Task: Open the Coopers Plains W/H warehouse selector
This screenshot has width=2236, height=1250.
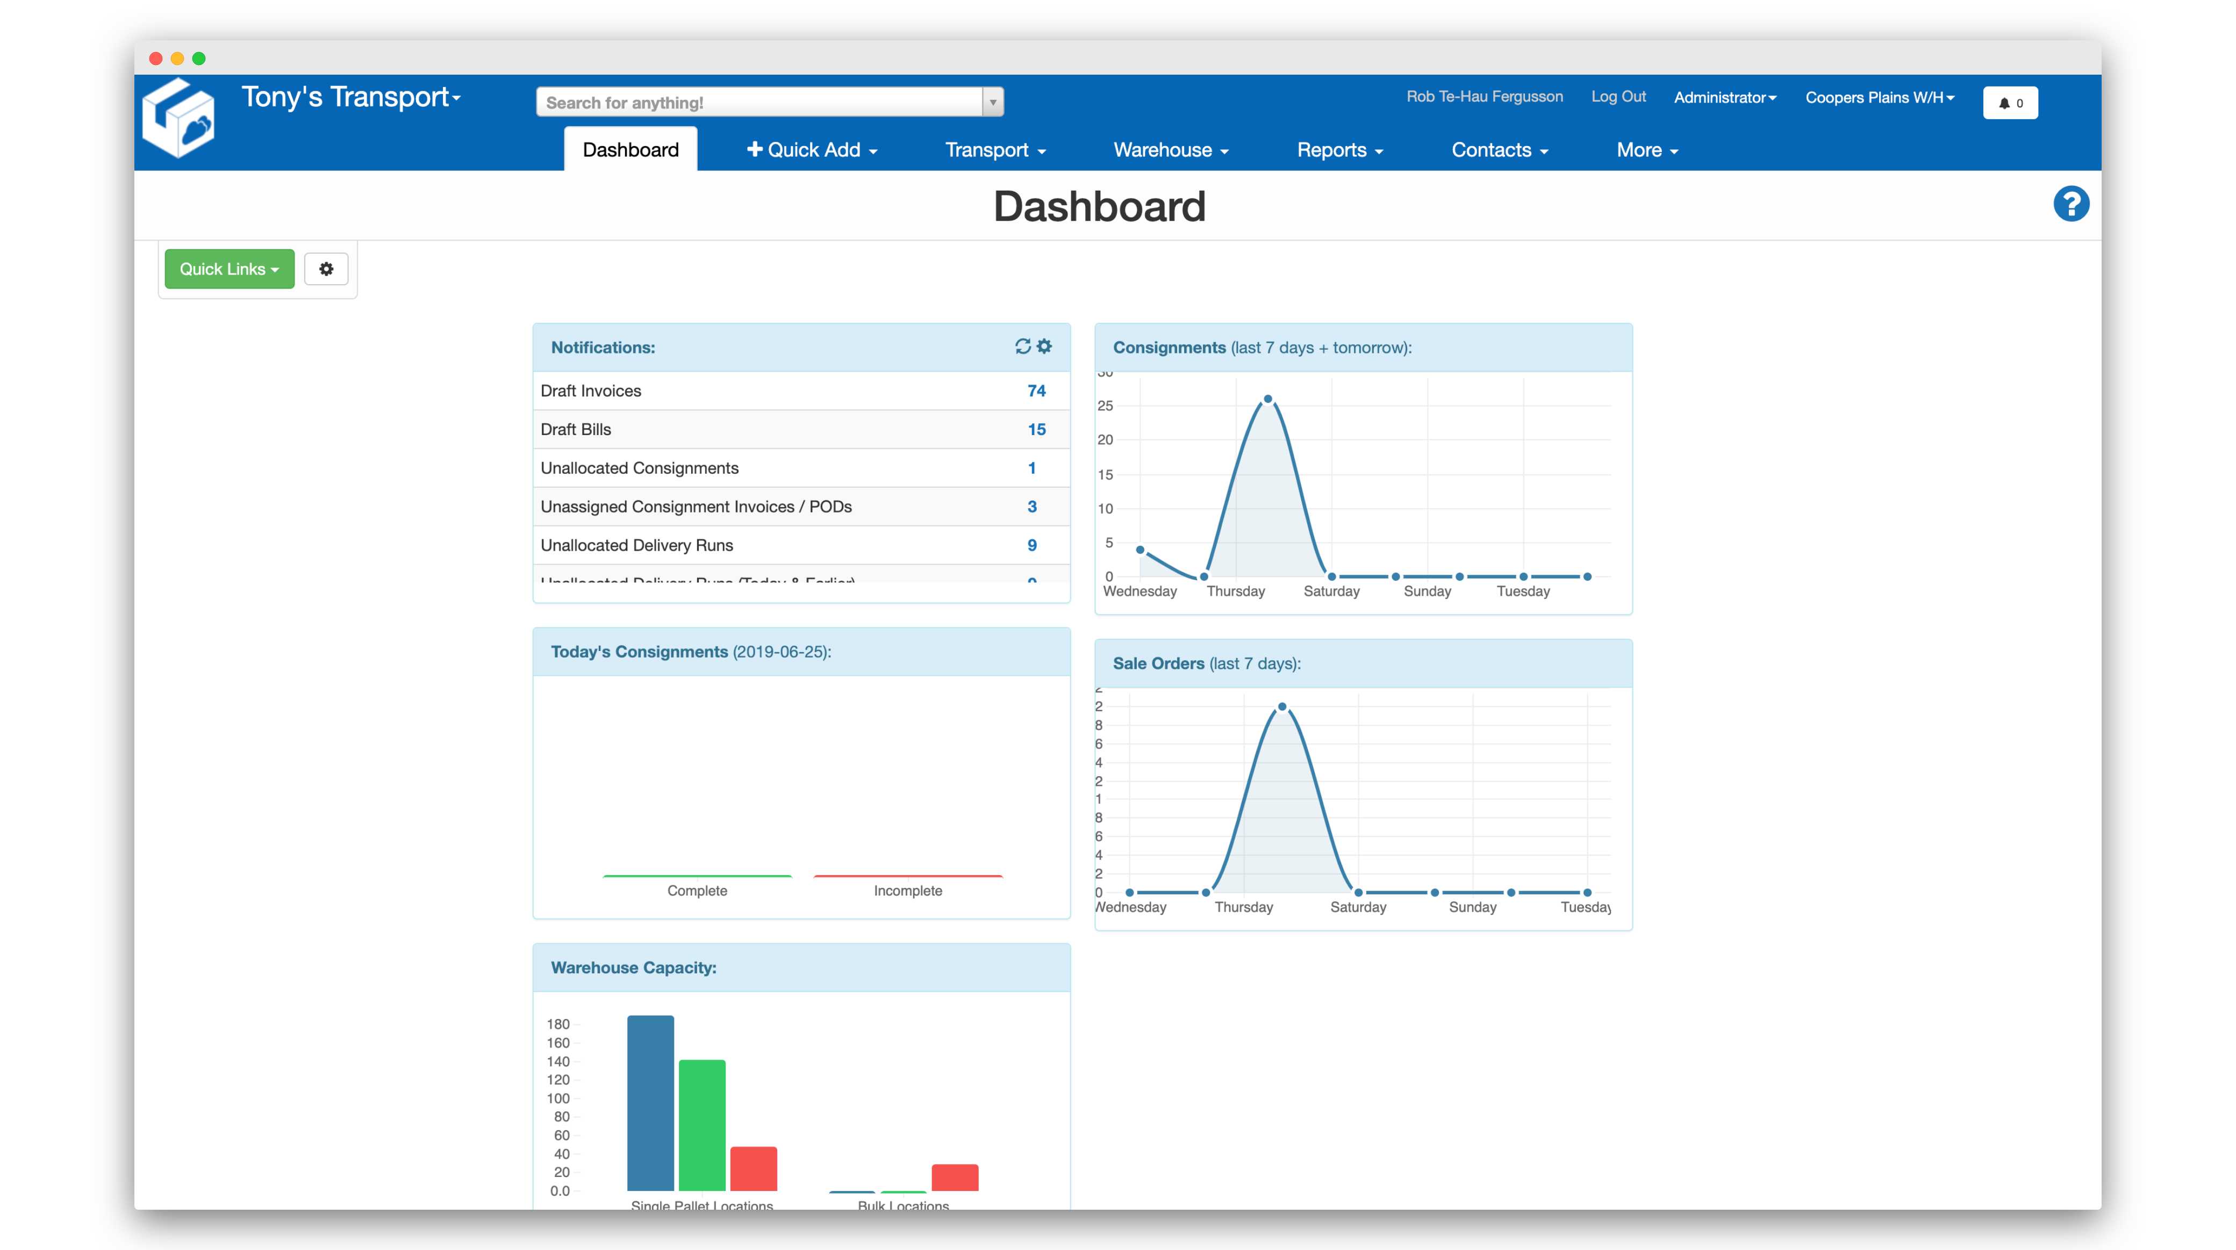Action: [1879, 97]
